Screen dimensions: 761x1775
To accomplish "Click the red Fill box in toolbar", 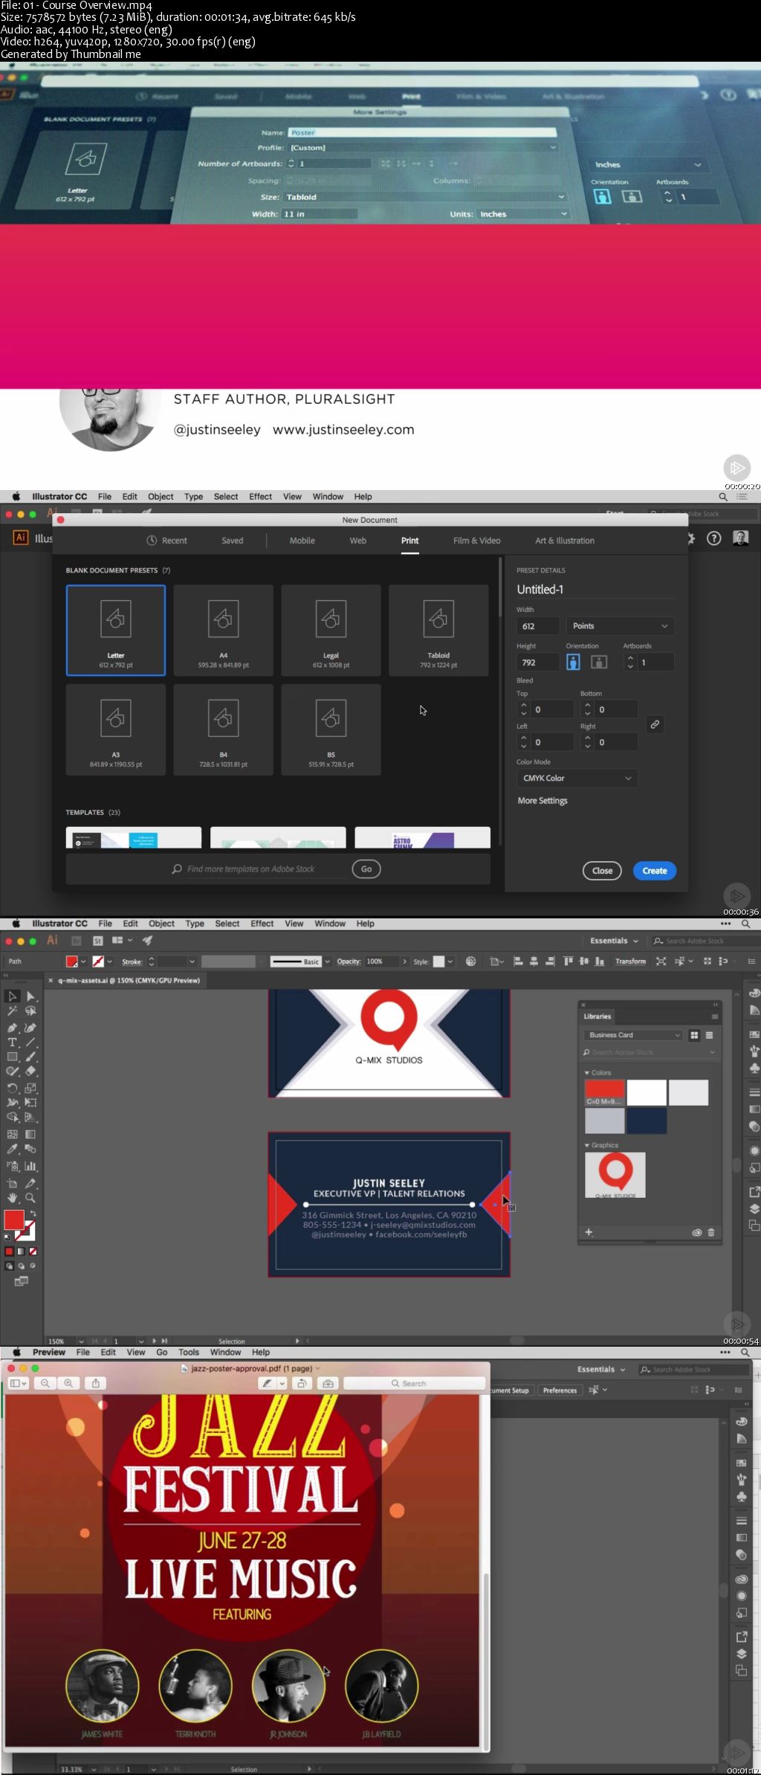I will tap(14, 1220).
